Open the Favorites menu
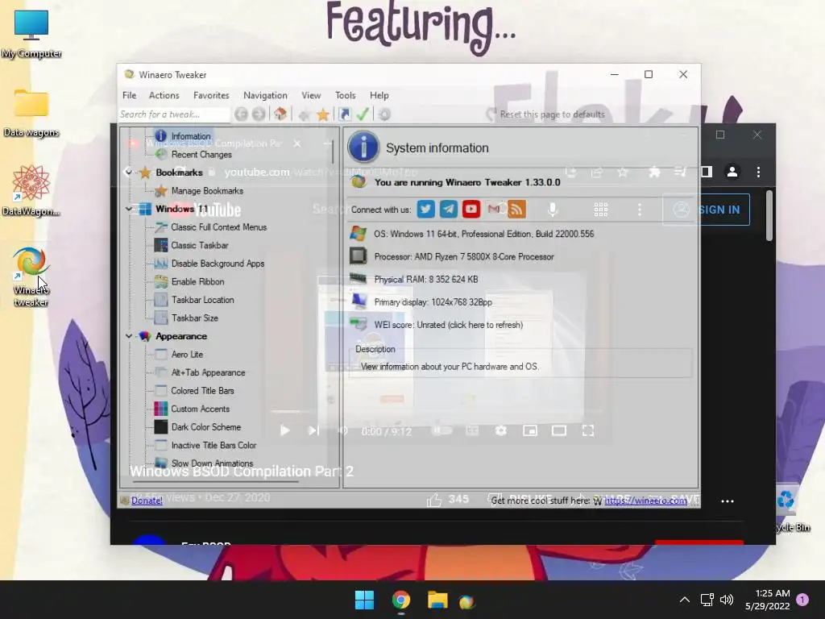Screen dimensions: 825x619 coord(211,95)
